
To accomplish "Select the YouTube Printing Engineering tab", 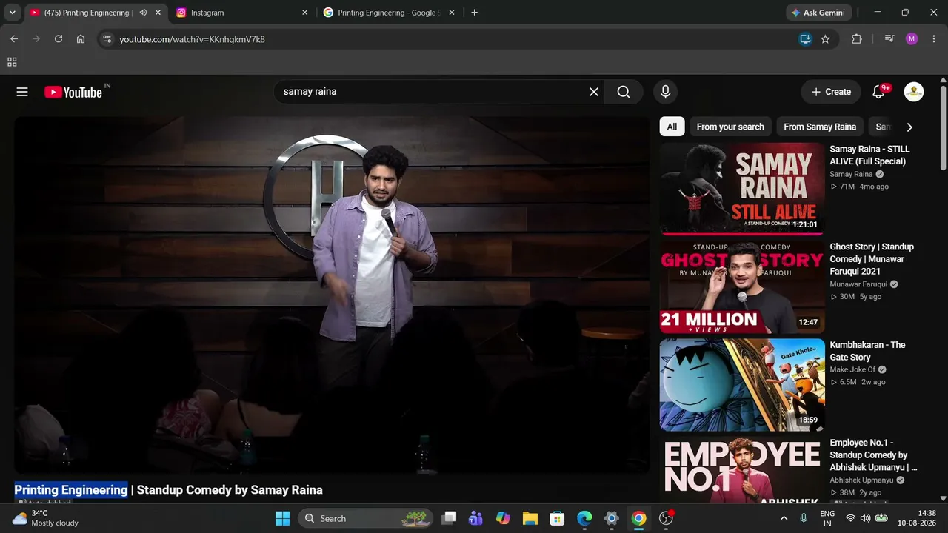I will coord(96,13).
